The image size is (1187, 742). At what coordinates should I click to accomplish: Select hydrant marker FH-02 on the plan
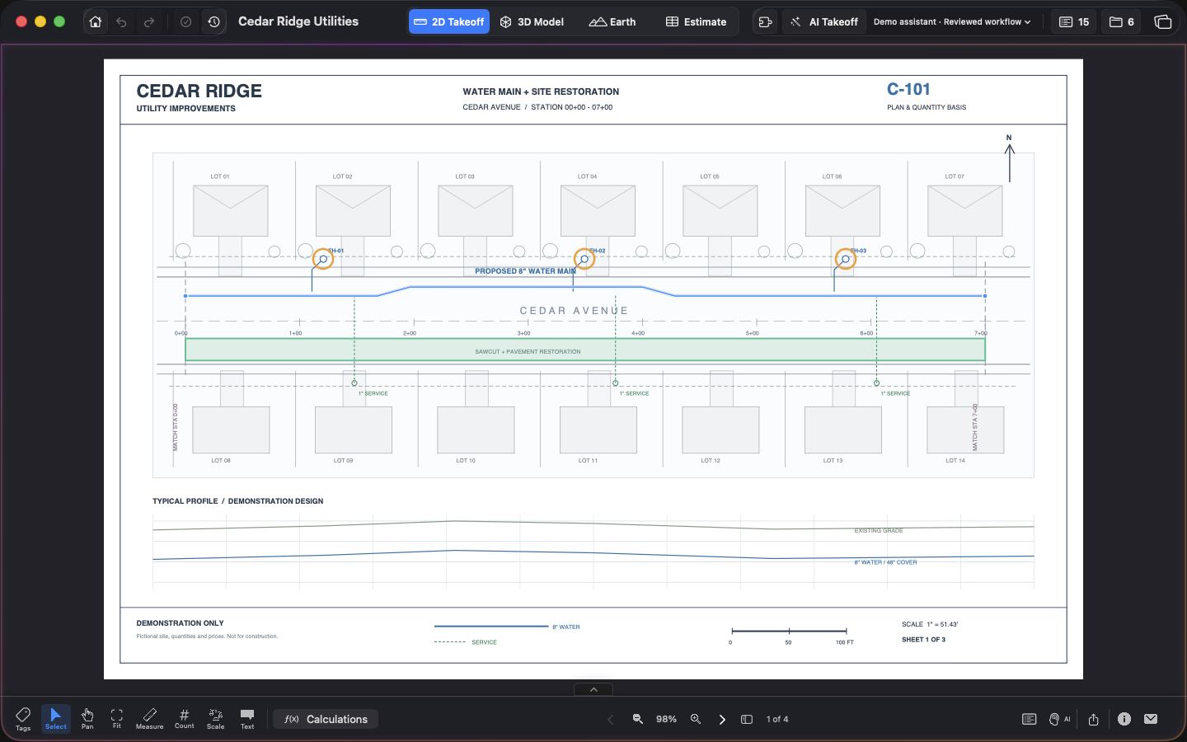coord(584,259)
